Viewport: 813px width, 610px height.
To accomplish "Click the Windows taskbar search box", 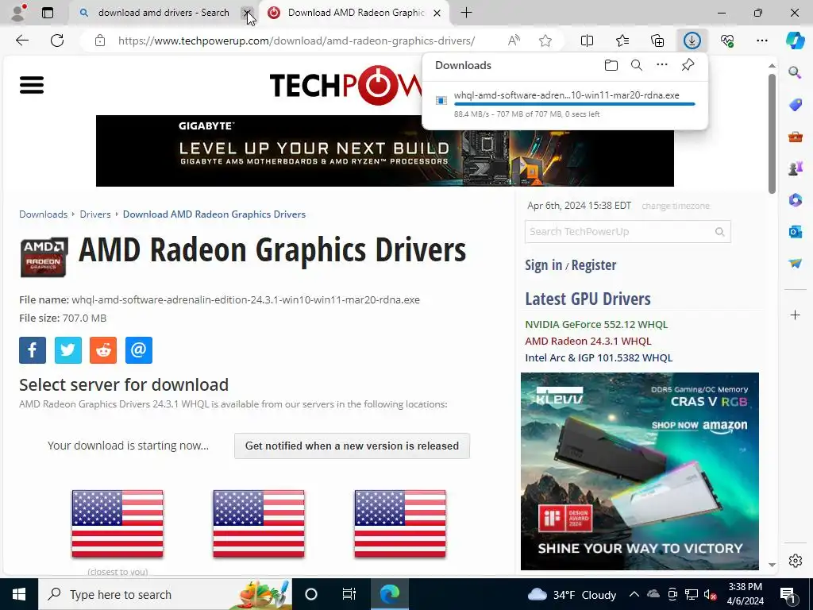I will [x=165, y=594].
